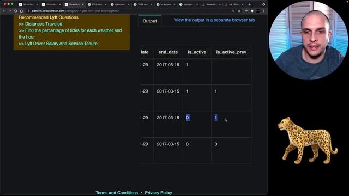Click end_date 2017-03-15 in the last row

[x=168, y=144]
